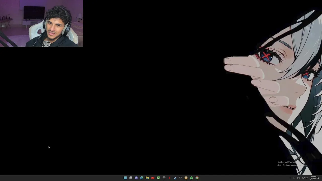This screenshot has width=322, height=181.
Task: Open the black mask-icon app in taskbar
Action: tap(180, 178)
